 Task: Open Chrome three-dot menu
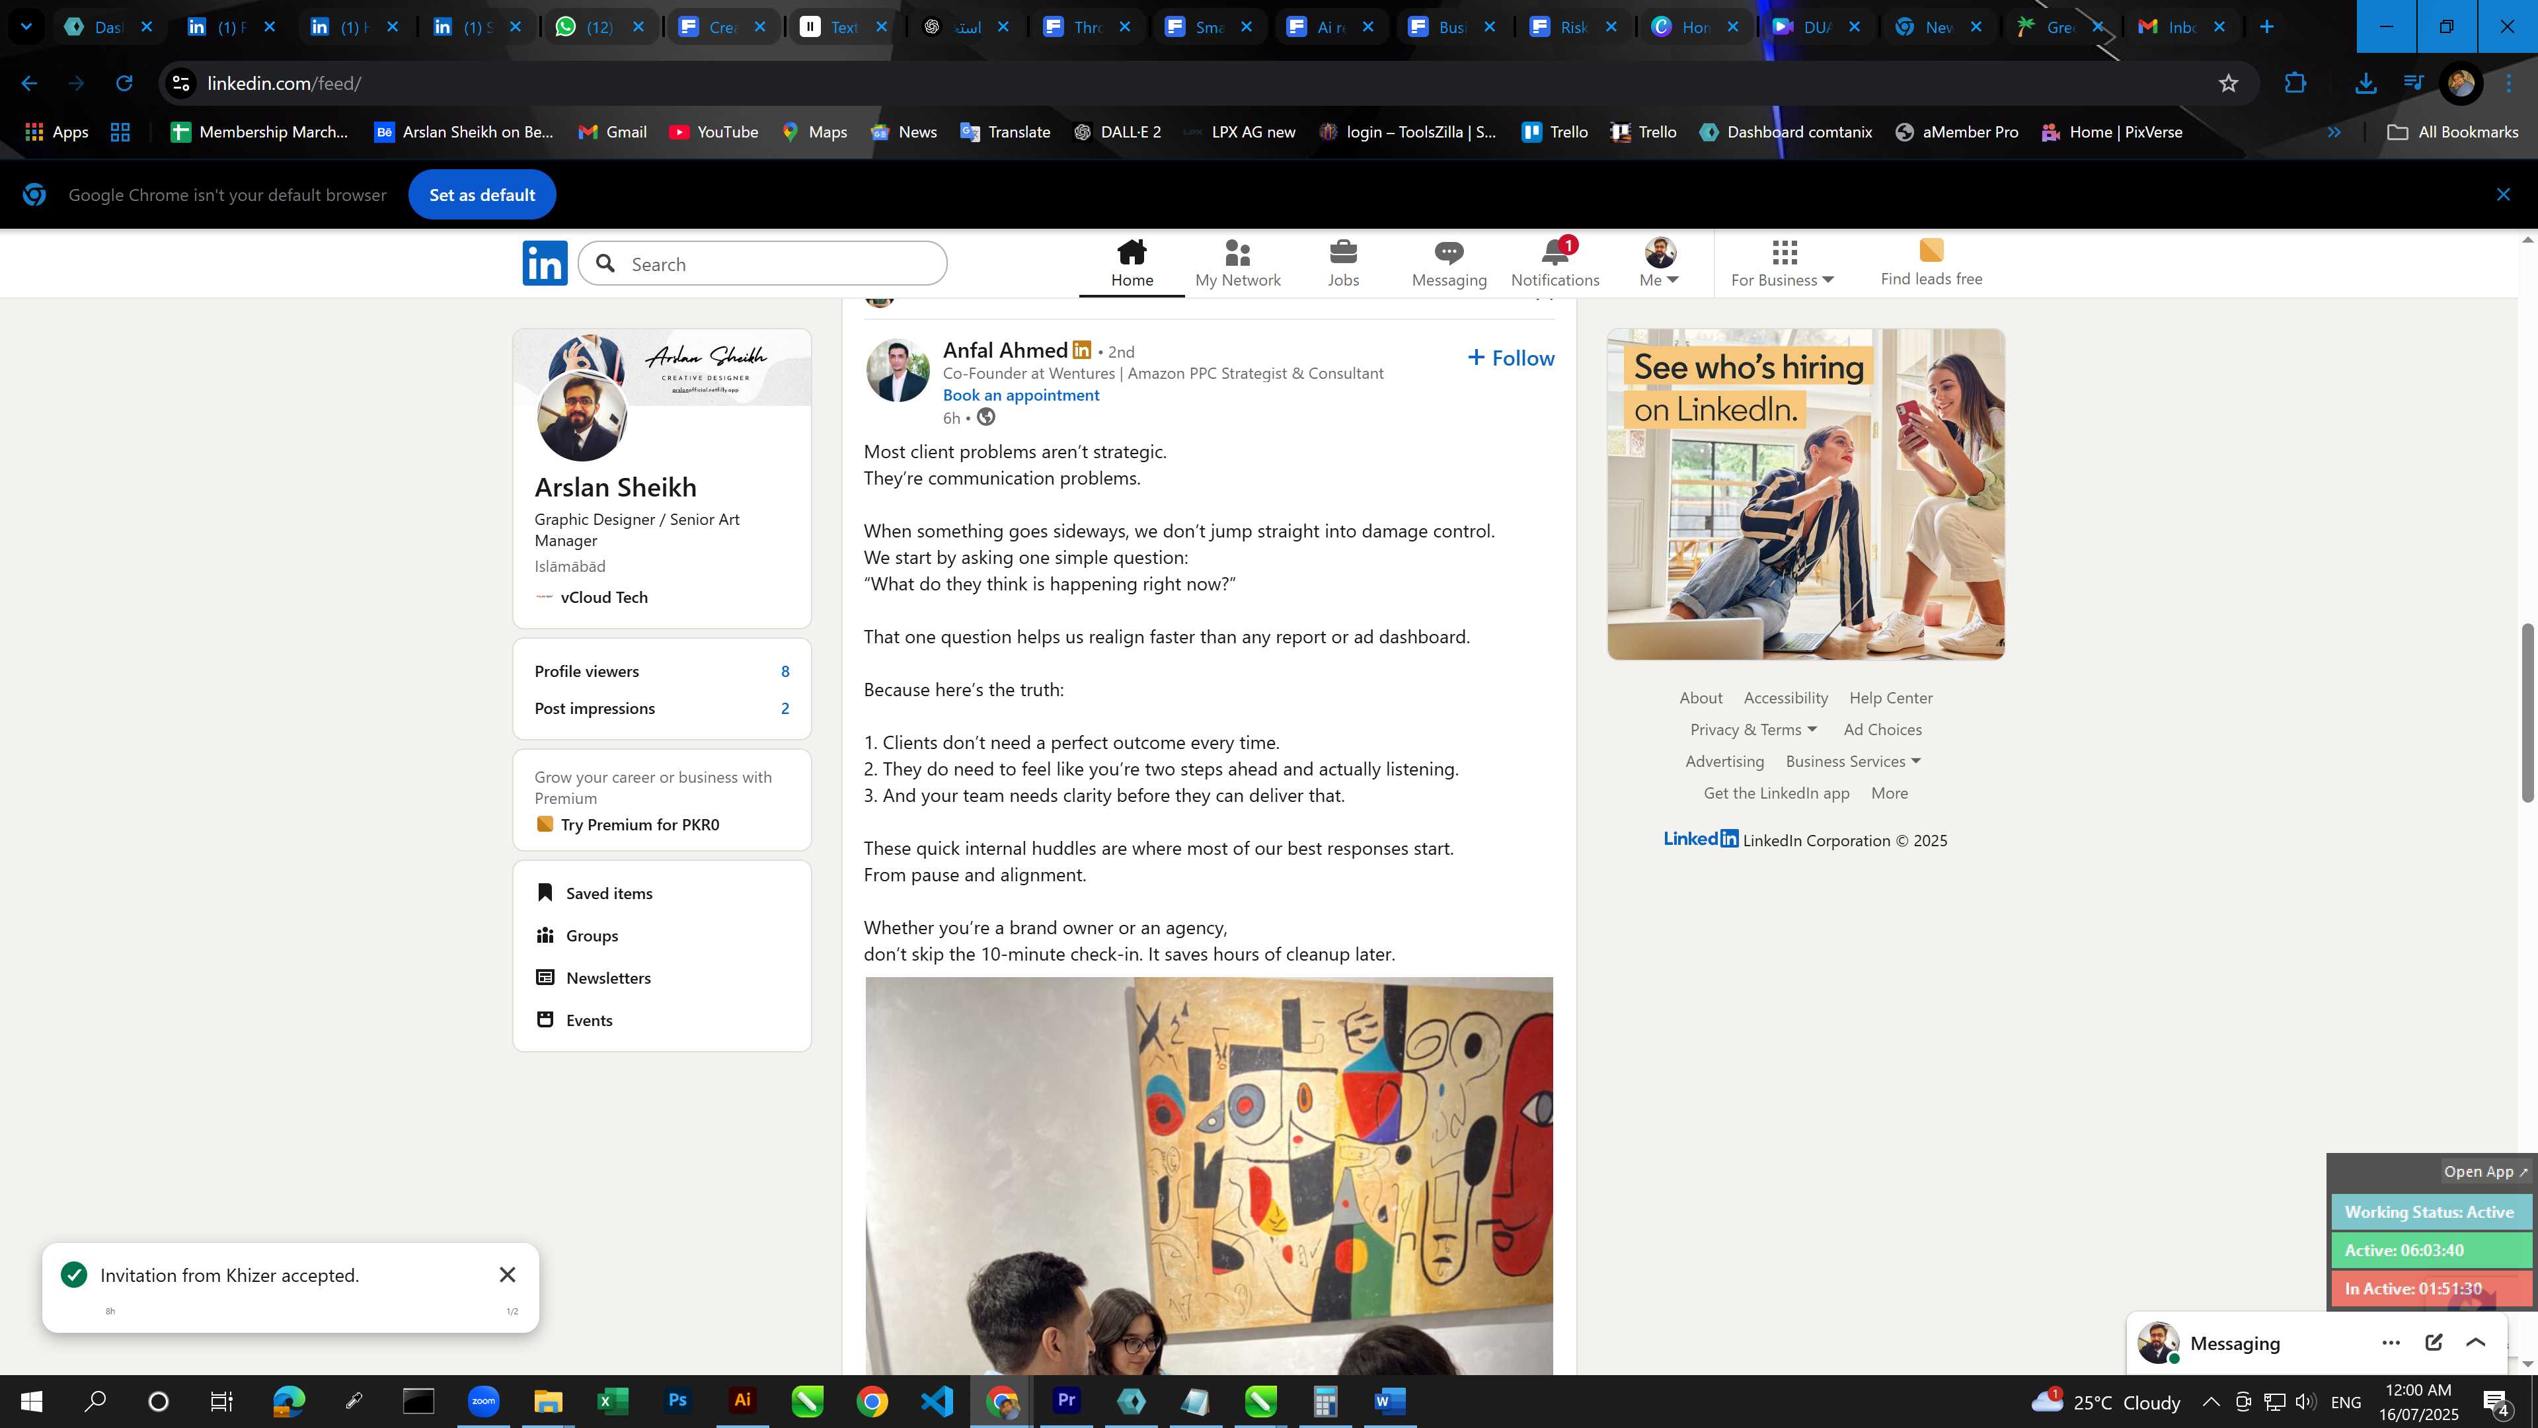coord(2508,84)
